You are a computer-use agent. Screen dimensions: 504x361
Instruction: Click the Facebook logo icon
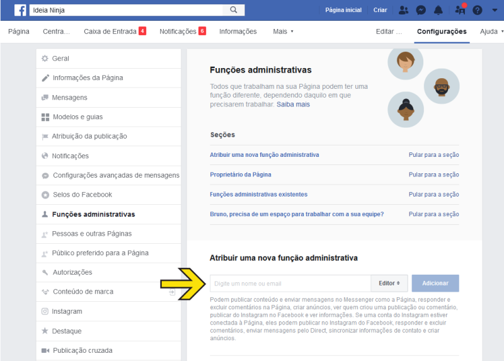point(20,10)
